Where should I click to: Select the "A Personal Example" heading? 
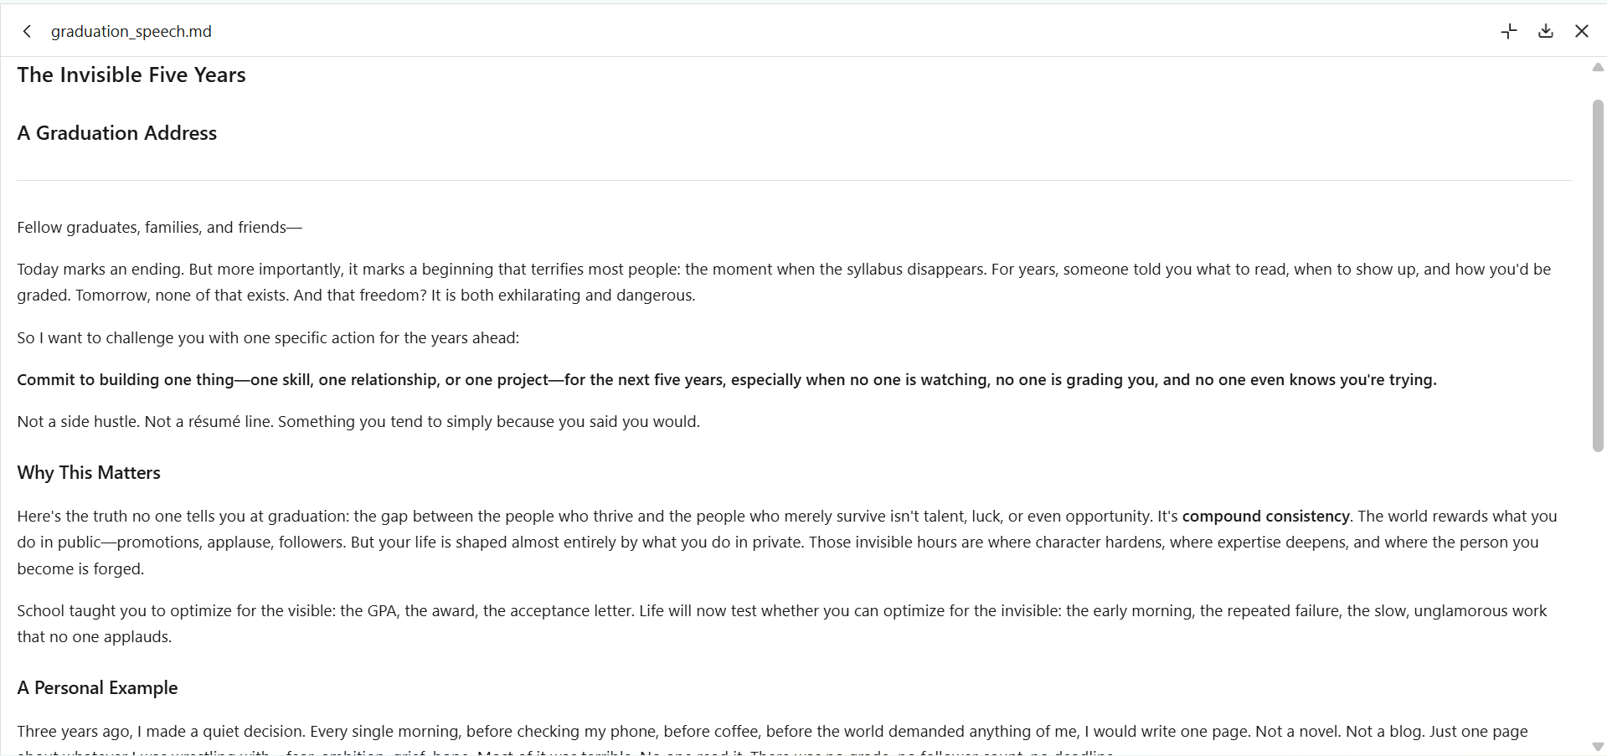(x=97, y=687)
